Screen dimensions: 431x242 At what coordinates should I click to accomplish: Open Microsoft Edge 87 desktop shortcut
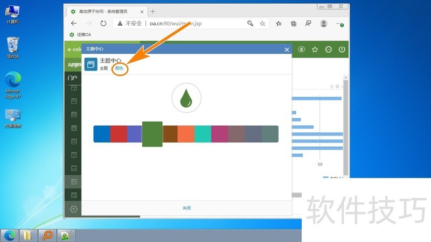tap(12, 85)
